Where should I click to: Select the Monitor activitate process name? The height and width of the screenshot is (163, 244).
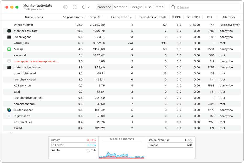tap(26, 31)
